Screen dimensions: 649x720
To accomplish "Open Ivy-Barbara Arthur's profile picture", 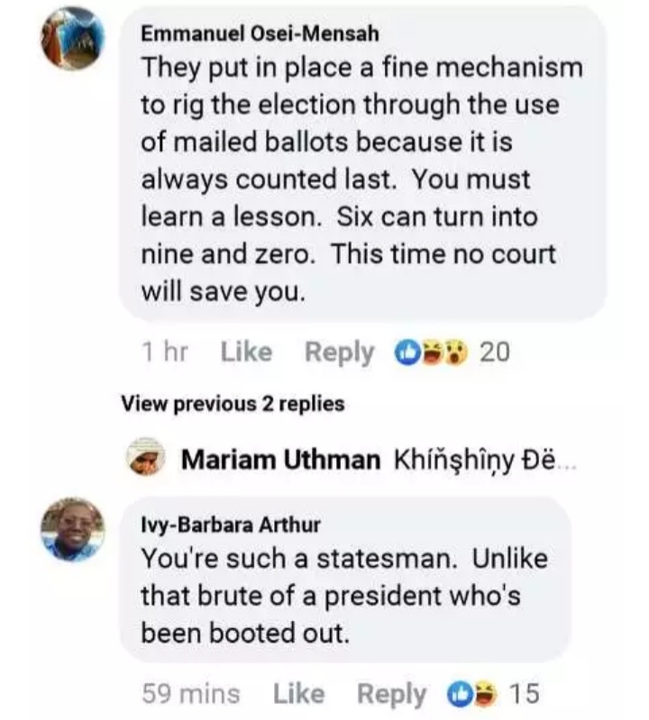I will [x=72, y=529].
